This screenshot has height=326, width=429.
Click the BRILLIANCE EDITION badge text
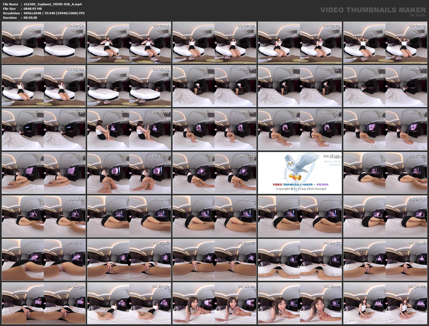point(333,163)
